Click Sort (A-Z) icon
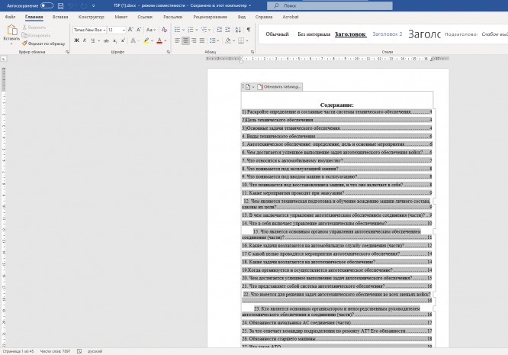 click(x=238, y=30)
